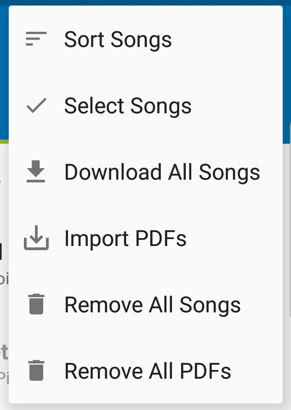The height and width of the screenshot is (410, 291).
Task: Click the checkmark icon beside Select Songs
Action: (x=36, y=105)
